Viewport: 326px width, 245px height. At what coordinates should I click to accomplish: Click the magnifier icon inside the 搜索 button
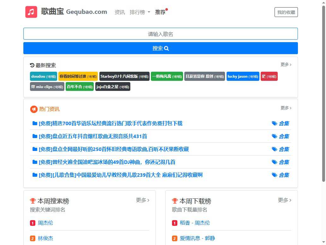click(x=166, y=48)
